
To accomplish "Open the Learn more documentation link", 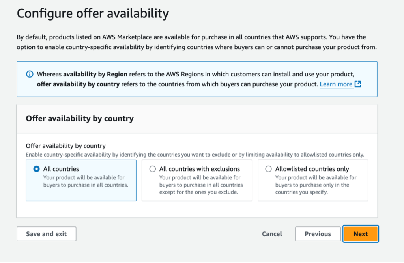I will (337, 84).
